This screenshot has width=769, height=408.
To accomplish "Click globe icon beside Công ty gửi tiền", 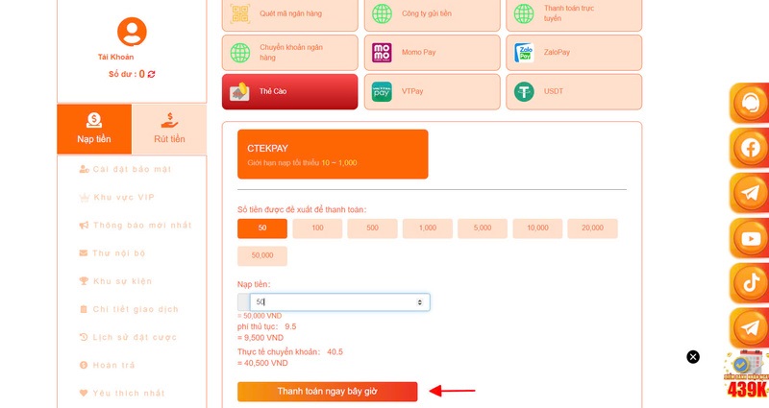I will 382,13.
